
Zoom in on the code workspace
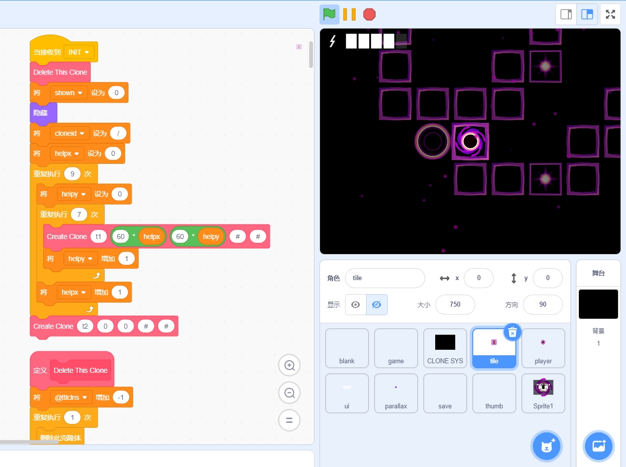coord(289,365)
